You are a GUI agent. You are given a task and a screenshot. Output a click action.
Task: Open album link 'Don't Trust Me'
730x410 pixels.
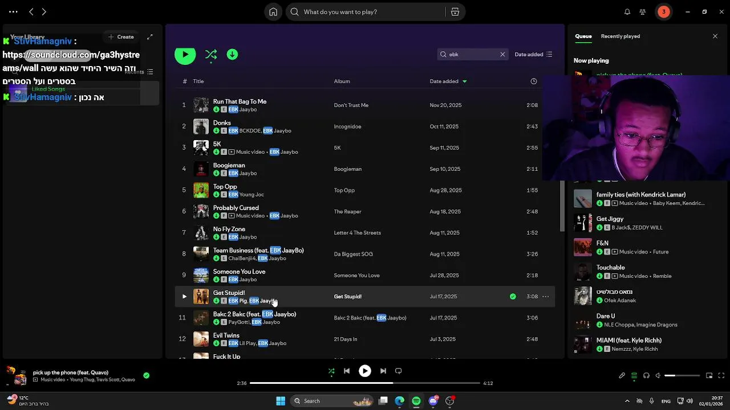(x=351, y=105)
